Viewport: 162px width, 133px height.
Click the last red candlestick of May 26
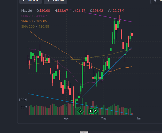[132, 34]
